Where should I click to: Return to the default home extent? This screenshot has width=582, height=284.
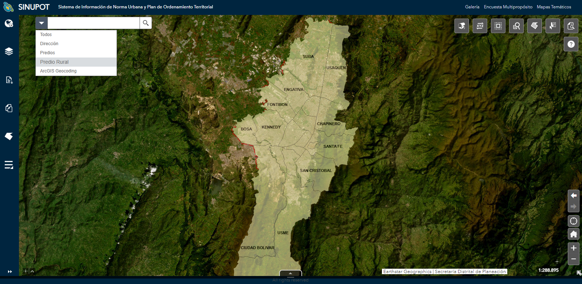(574, 234)
